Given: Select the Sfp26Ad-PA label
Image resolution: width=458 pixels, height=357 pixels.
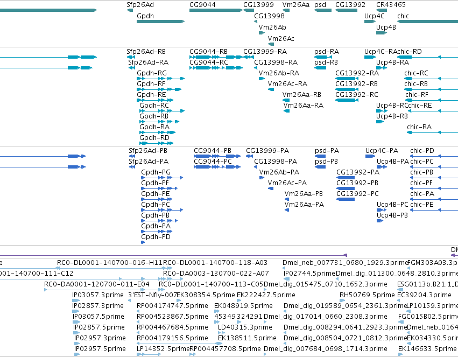Looking at the screenshot, I should click(149, 162).
